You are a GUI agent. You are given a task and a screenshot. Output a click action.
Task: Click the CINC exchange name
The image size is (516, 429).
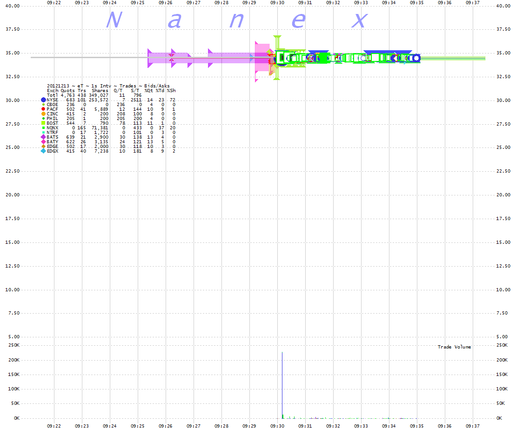click(52, 114)
